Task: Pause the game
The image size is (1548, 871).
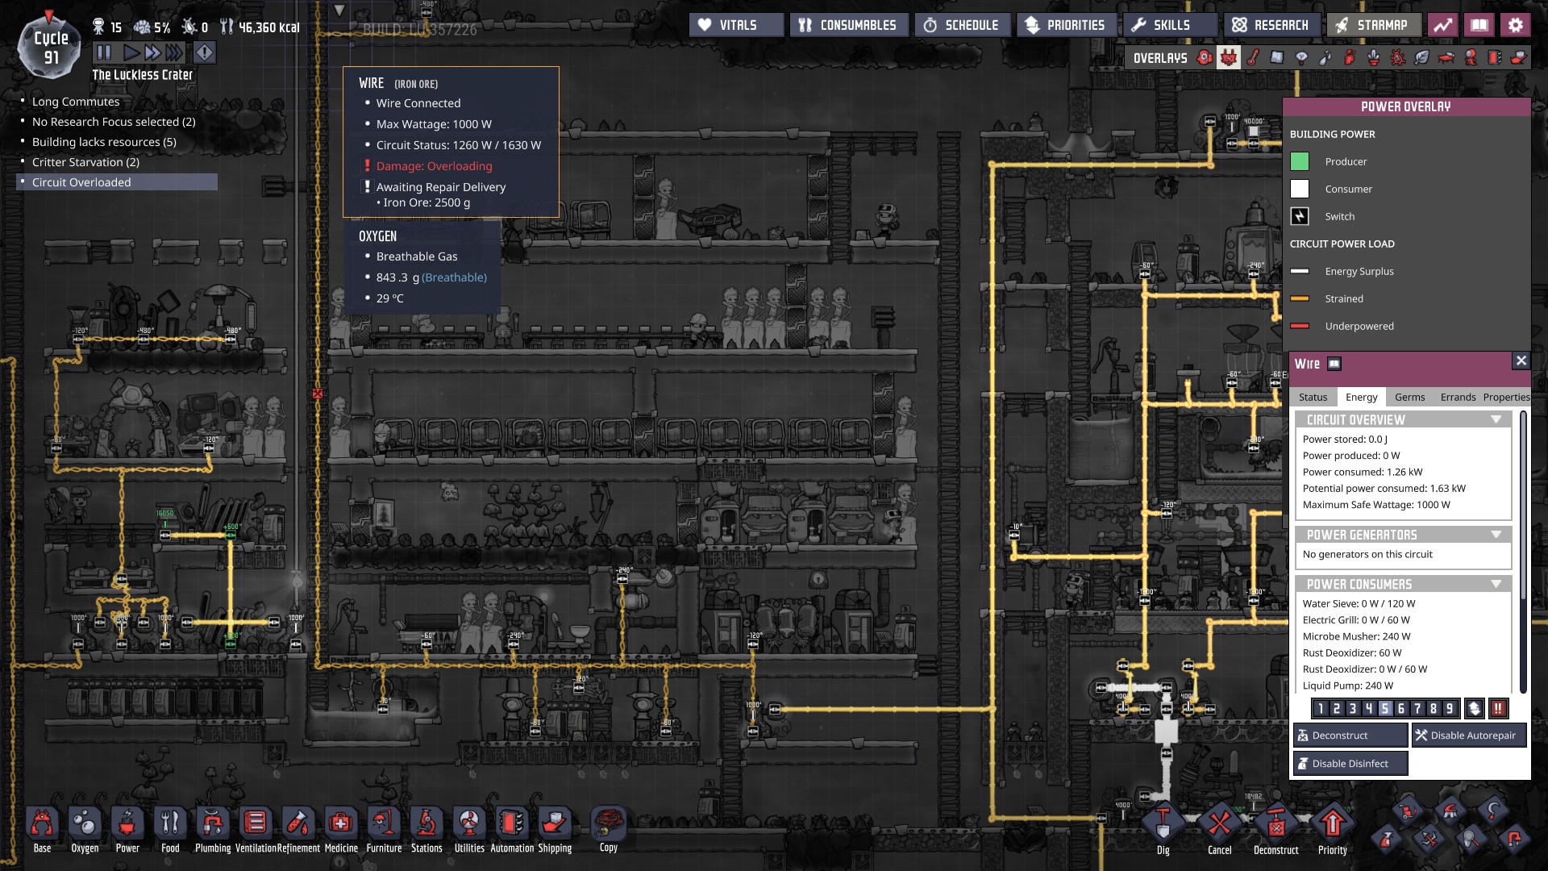Action: coord(104,53)
